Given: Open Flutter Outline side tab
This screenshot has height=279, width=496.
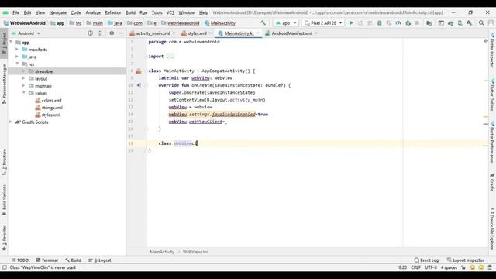Looking at the screenshot, I should [x=492, y=95].
